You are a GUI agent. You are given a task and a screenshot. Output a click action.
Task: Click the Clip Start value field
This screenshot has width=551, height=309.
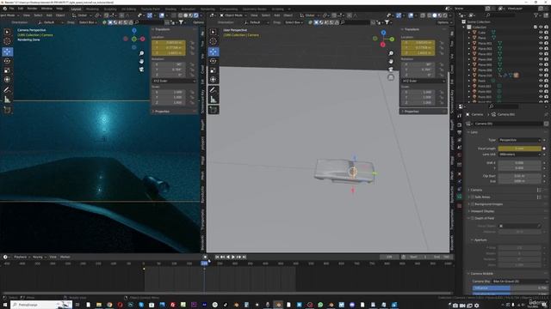point(519,176)
